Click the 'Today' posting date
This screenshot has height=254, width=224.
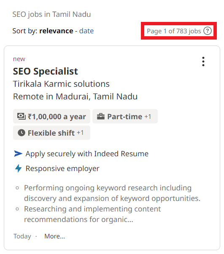pyautogui.click(x=22, y=236)
